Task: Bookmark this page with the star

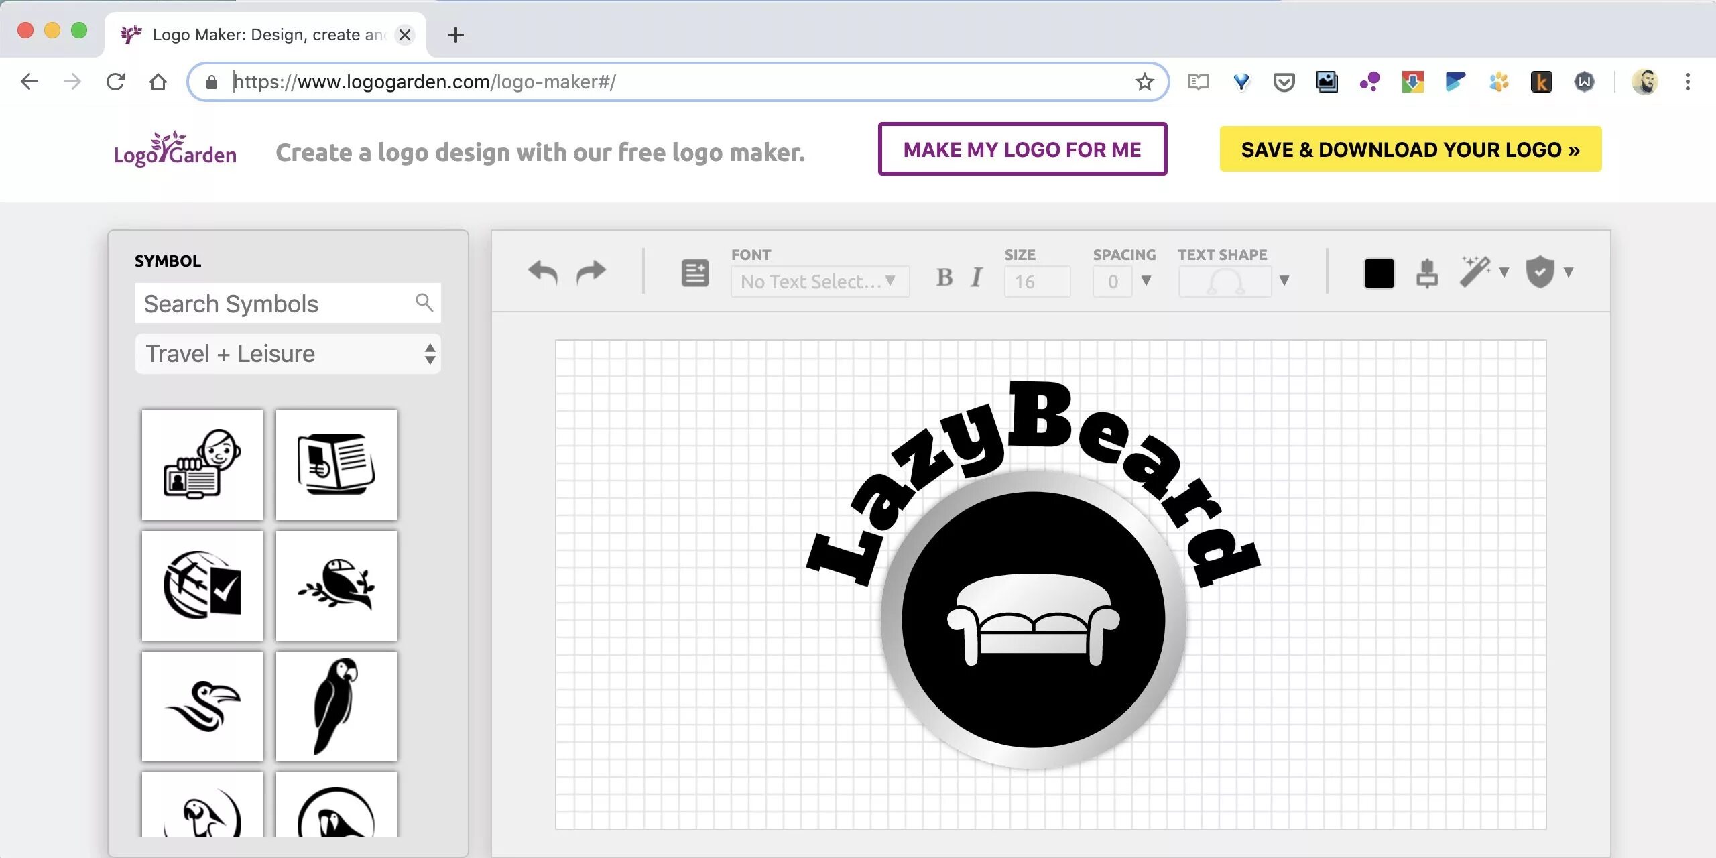Action: [1145, 82]
